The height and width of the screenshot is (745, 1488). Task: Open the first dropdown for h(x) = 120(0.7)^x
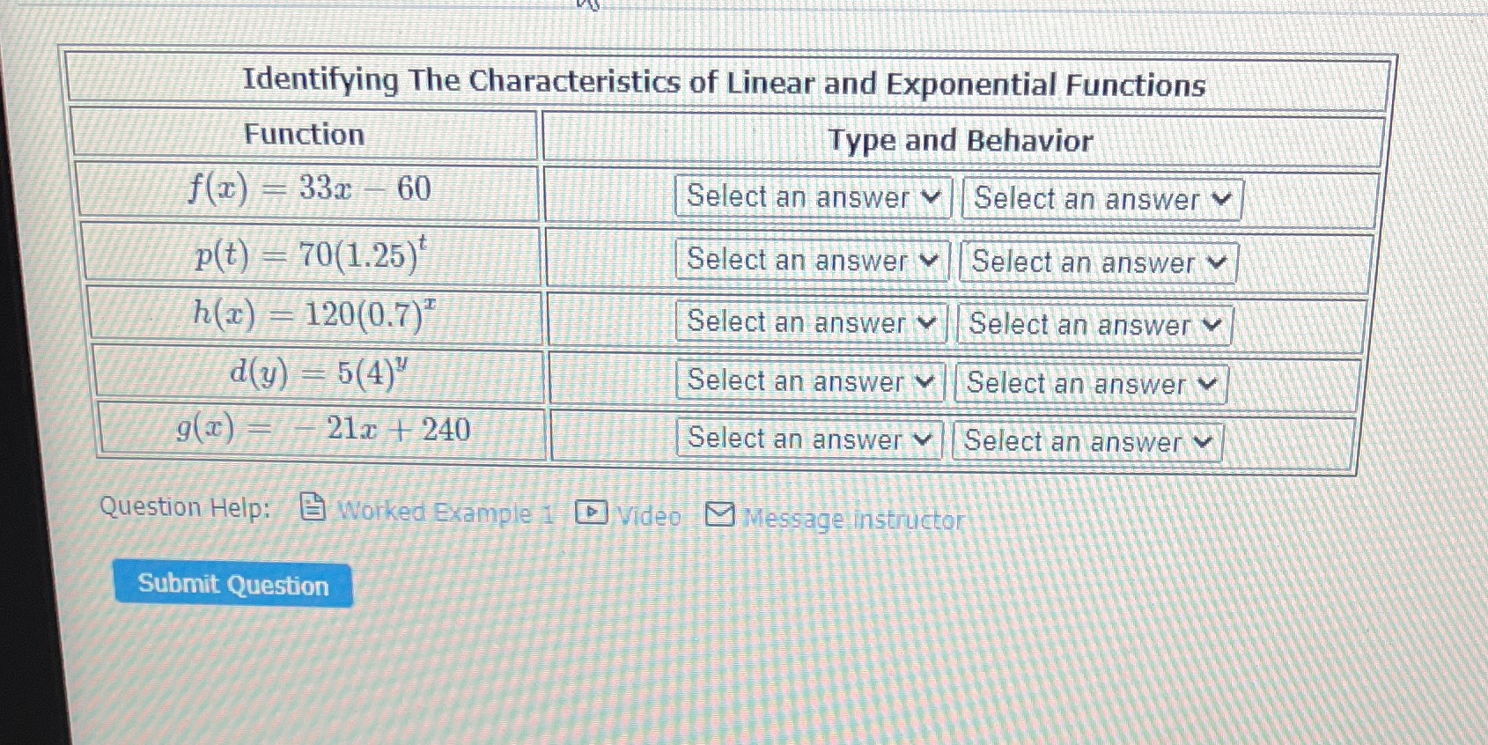[x=810, y=323]
